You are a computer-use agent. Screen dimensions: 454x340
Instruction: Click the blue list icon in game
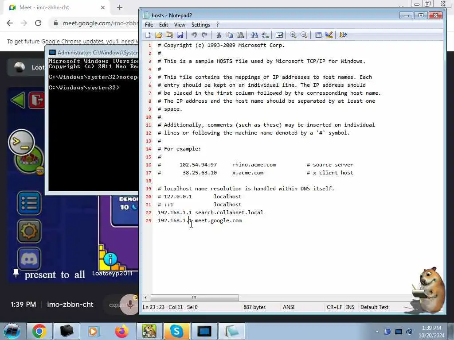(x=29, y=203)
